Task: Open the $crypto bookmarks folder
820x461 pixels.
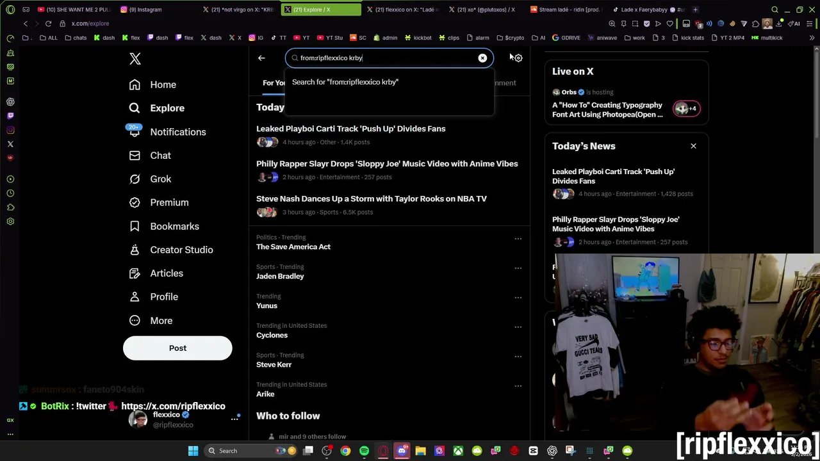Action: point(510,38)
